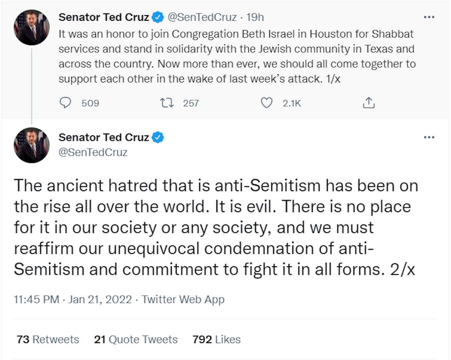This screenshot has width=451, height=360.
Task: Like the first tweet with heart icon
Action: pos(266,103)
